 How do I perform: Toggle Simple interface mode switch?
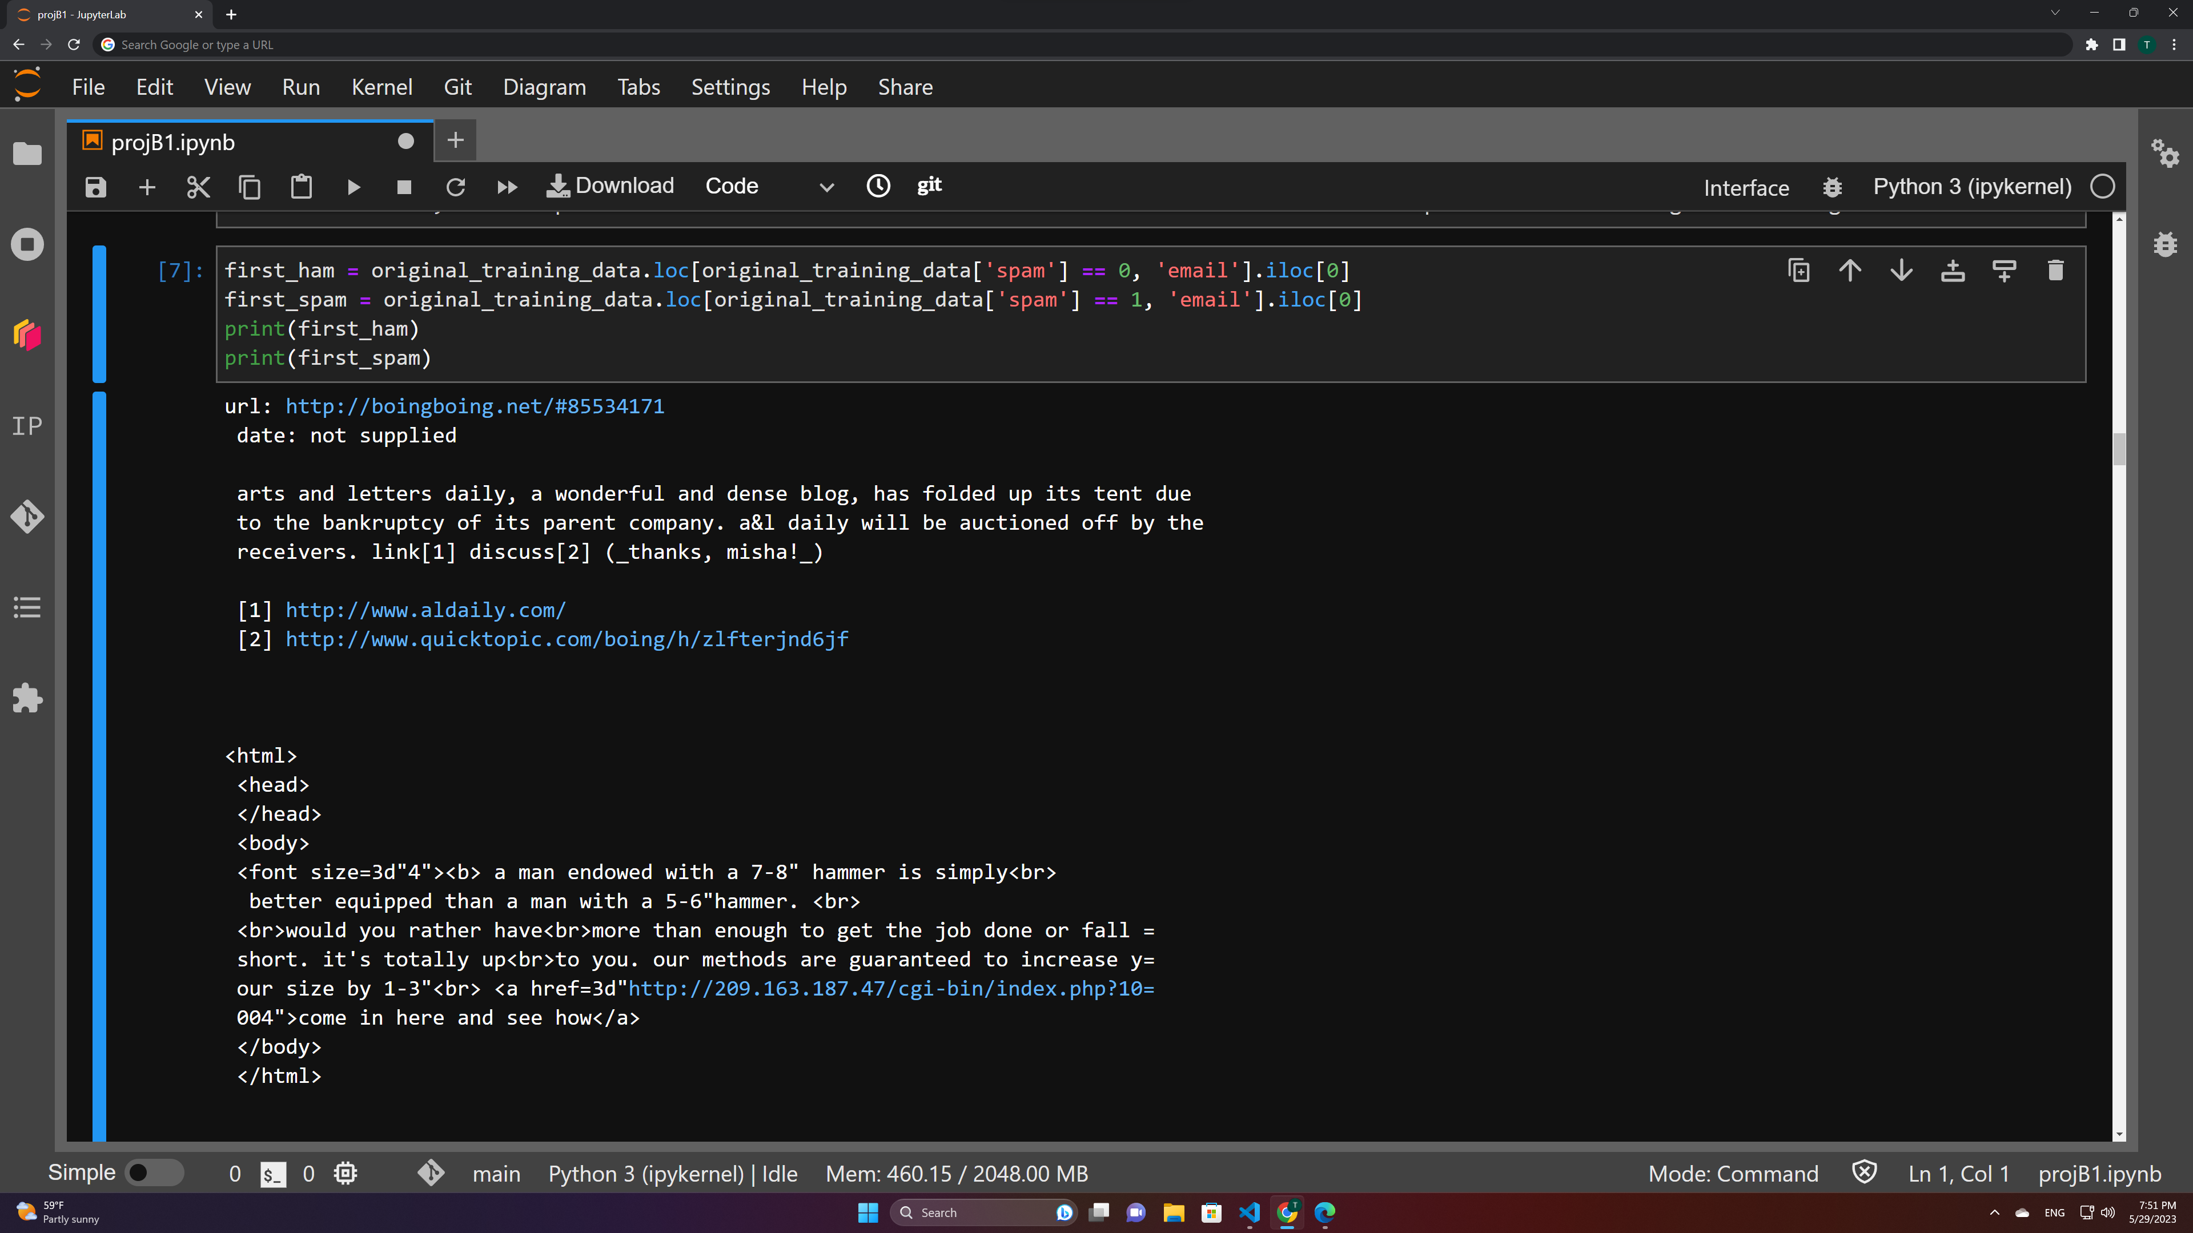(153, 1172)
